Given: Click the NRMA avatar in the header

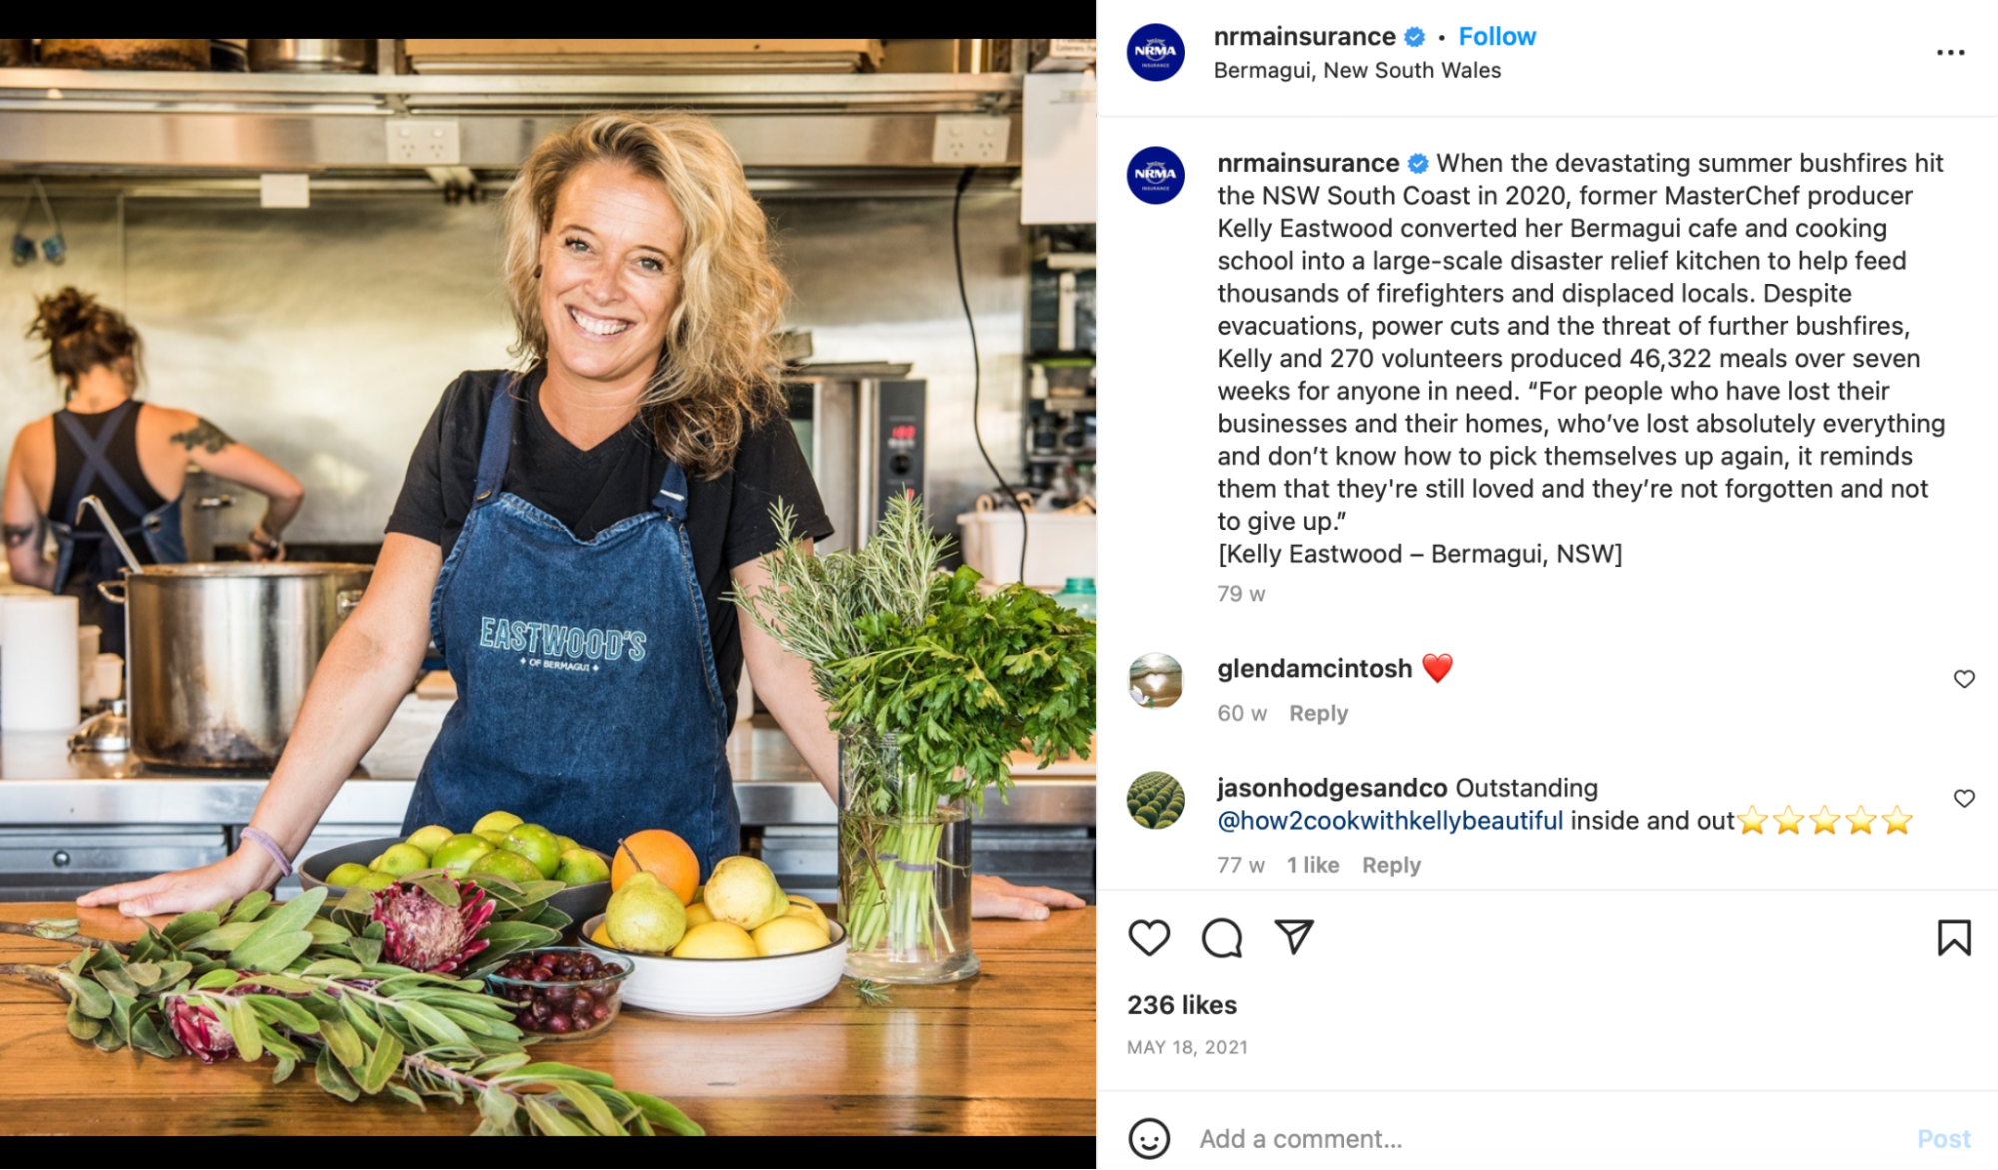Looking at the screenshot, I should pos(1155,52).
